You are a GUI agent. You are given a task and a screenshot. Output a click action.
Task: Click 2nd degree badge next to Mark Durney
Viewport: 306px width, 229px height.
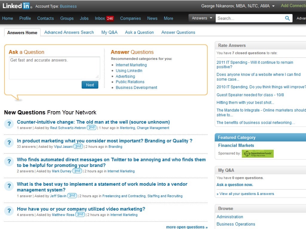point(77,171)
